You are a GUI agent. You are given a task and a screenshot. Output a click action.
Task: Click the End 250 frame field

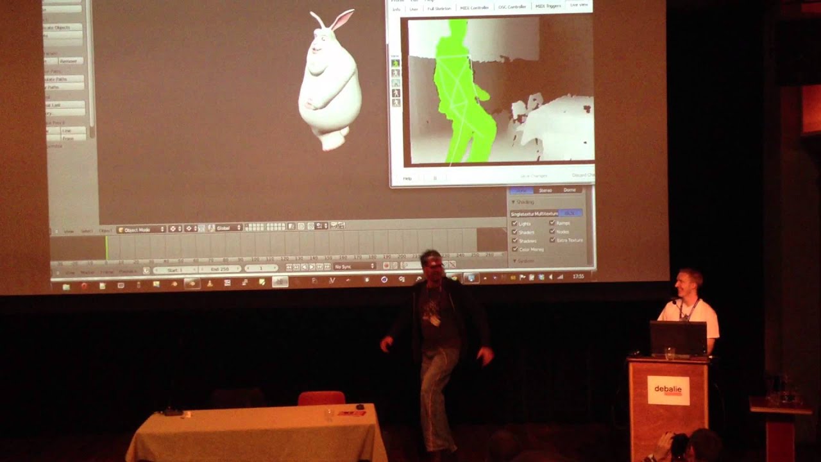click(219, 269)
